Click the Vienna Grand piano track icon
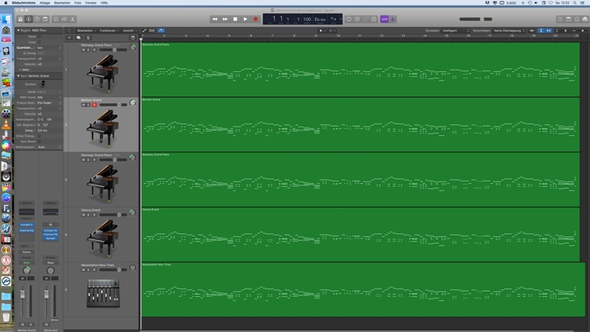Image resolution: width=590 pixels, height=332 pixels. tap(102, 235)
